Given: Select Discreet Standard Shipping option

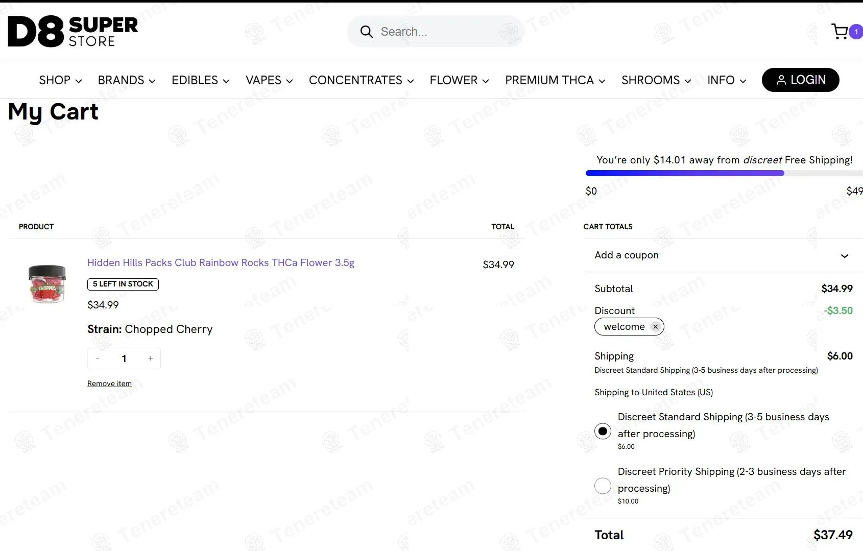Looking at the screenshot, I should click(603, 432).
